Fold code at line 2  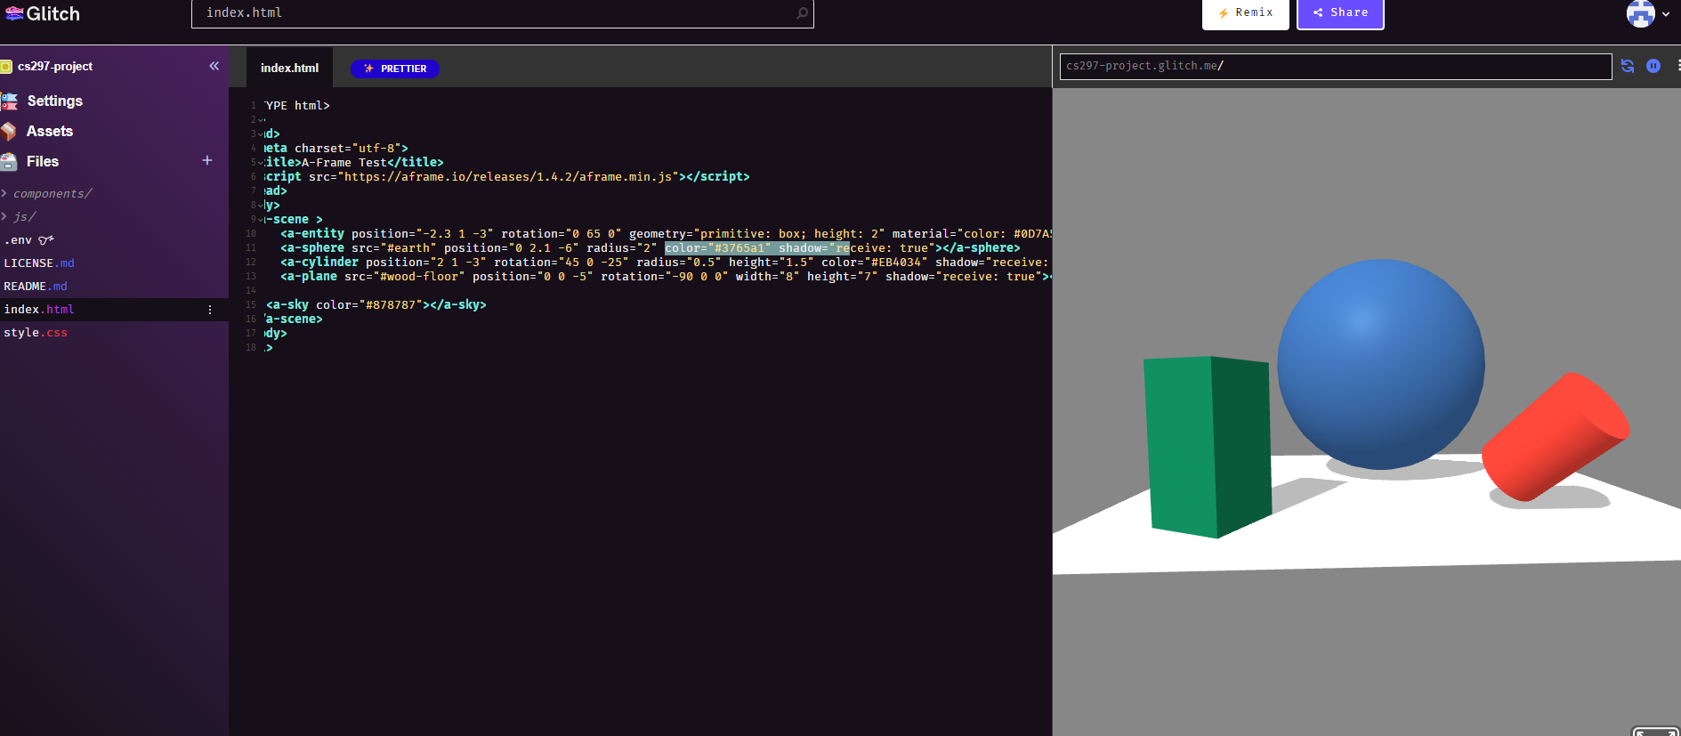pyautogui.click(x=261, y=120)
